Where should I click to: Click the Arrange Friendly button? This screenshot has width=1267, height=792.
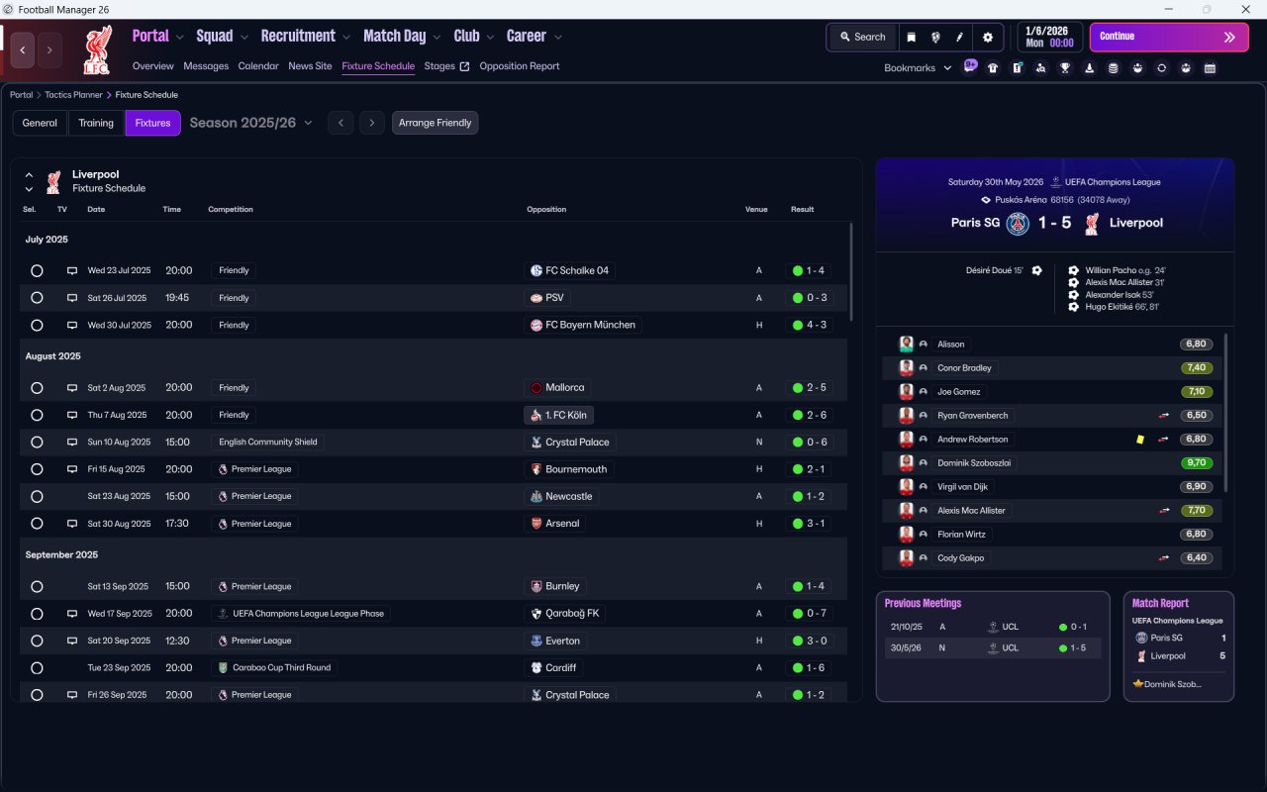tap(436, 123)
